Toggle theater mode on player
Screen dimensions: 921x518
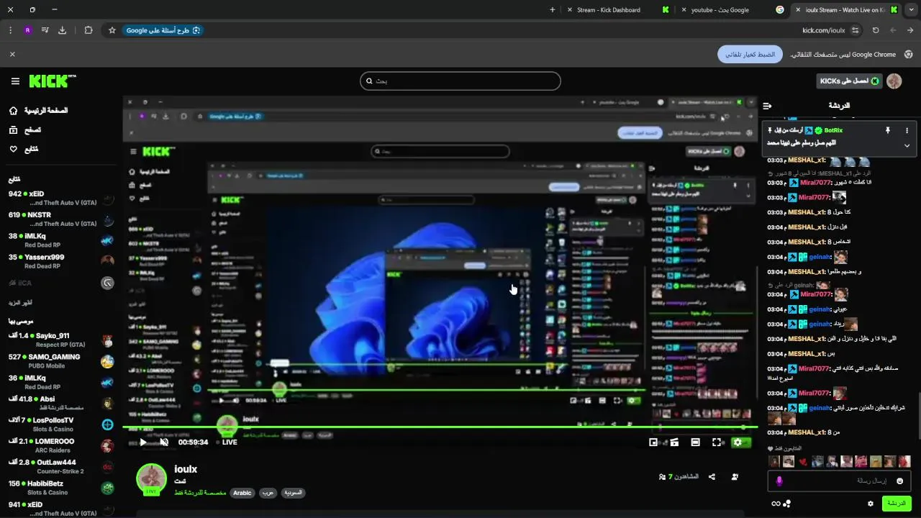(695, 442)
